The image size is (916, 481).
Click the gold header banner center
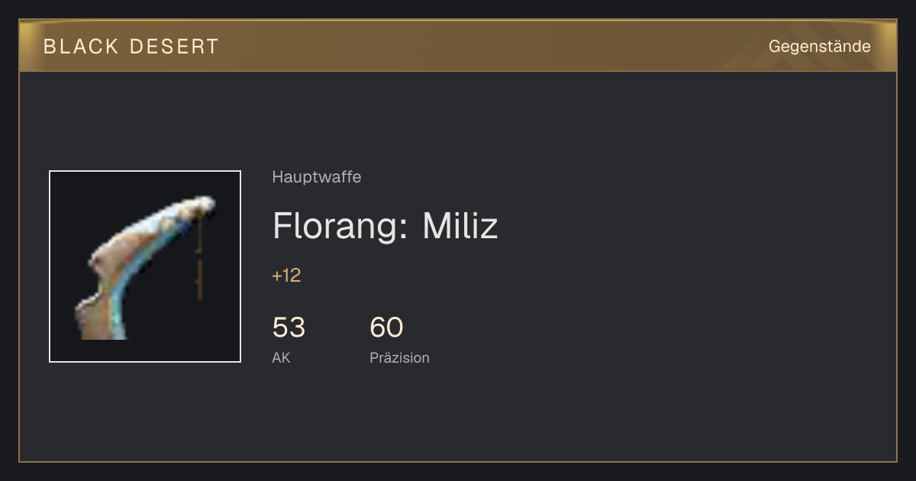click(458, 46)
